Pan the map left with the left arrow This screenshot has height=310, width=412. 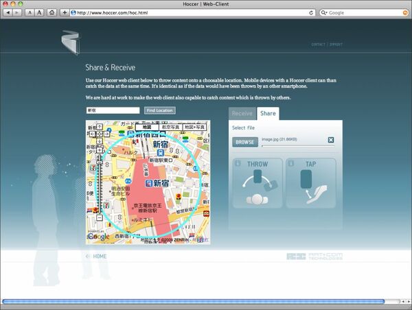click(x=92, y=134)
